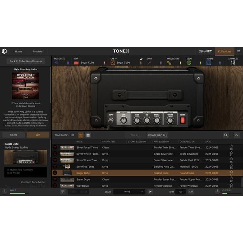Click download icon for Silver Faced Twins
243x243 pixels.
tap(55, 147)
